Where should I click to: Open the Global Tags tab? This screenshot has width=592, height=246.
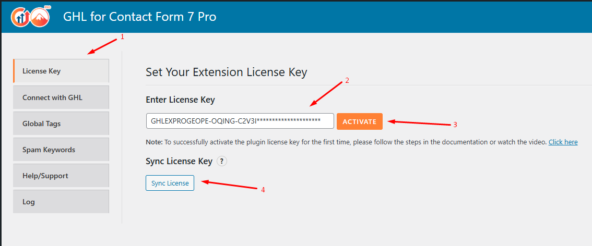coord(61,124)
